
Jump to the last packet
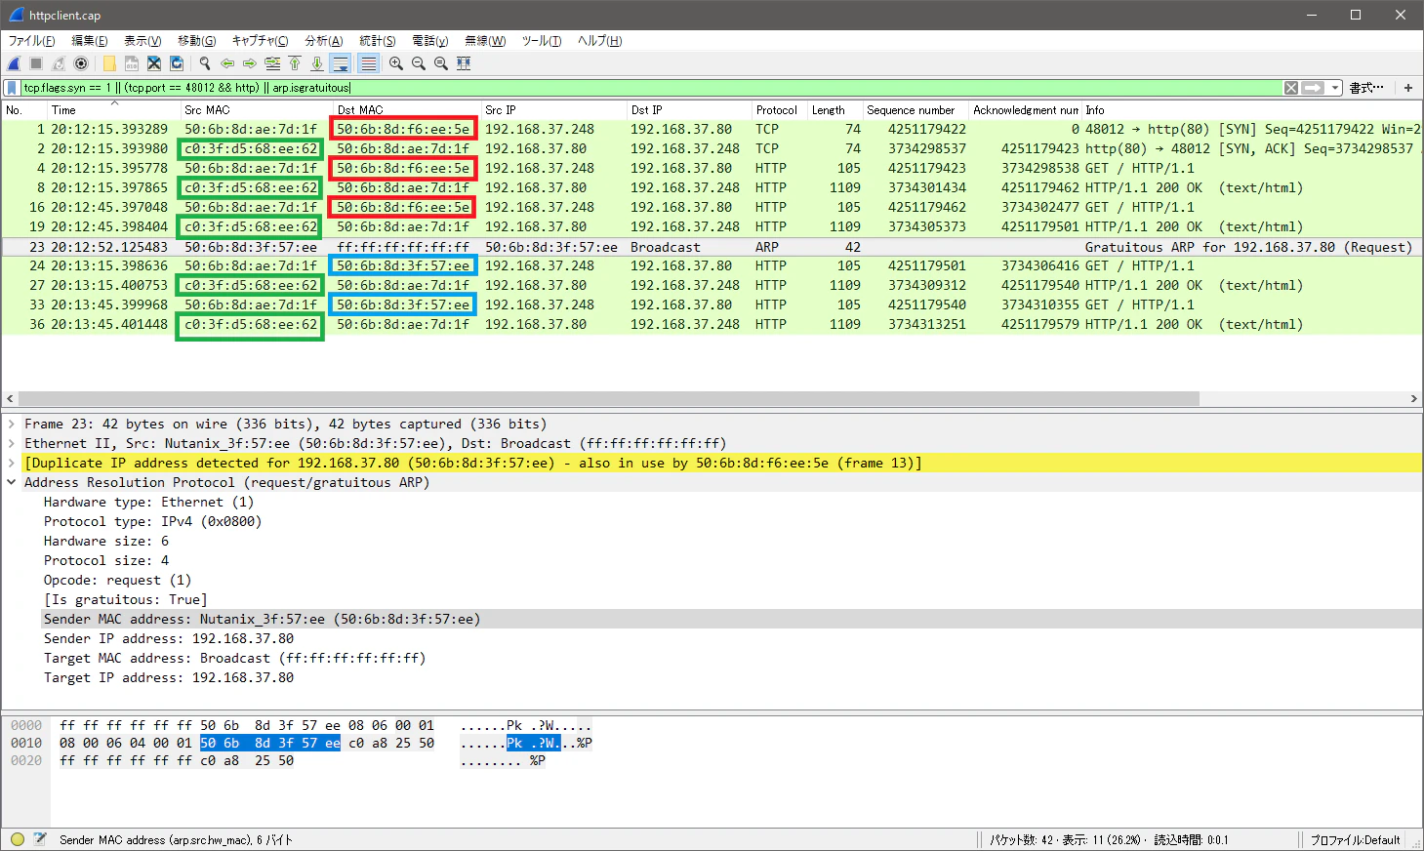[x=317, y=63]
